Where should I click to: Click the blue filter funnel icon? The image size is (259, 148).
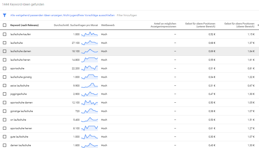pos(4,15)
